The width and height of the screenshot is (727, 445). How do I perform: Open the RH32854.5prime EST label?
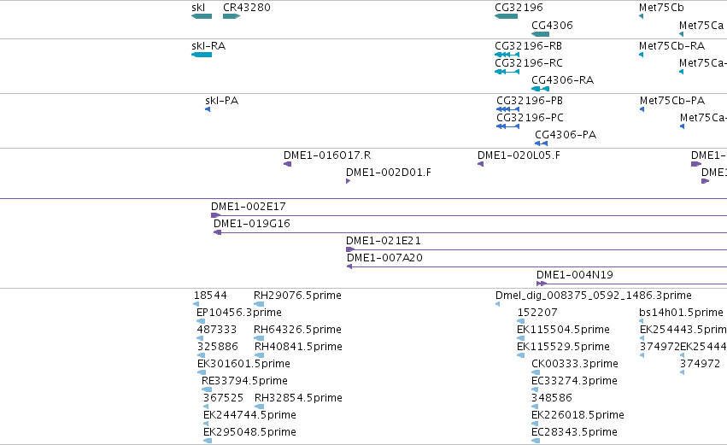tap(299, 398)
